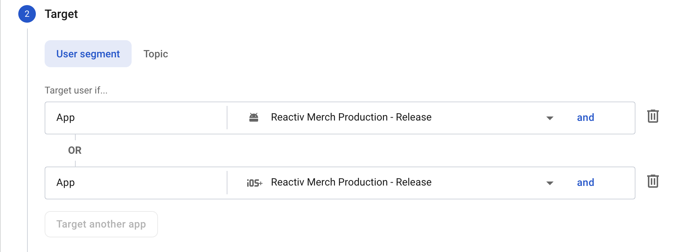The width and height of the screenshot is (683, 252).
Task: Delete the Android app condition row
Action: coord(653,117)
